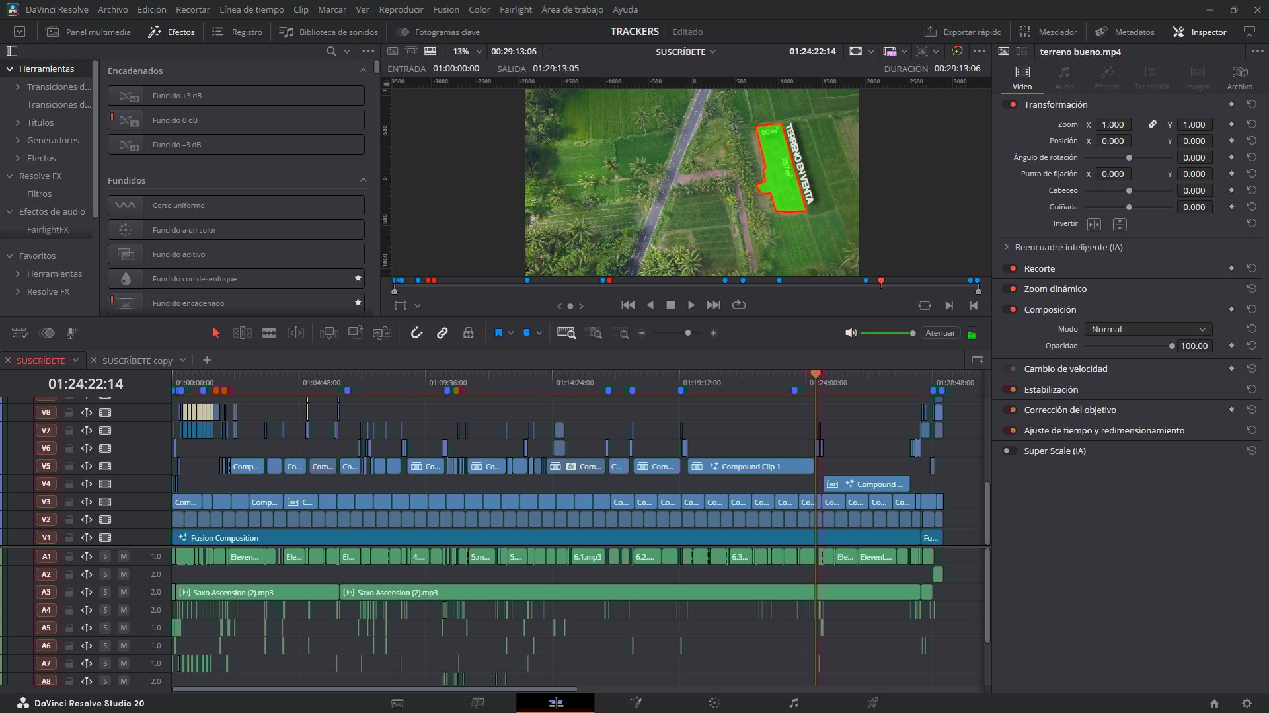Screen dimensions: 1269x713
Task: Click the position lock padlock icon
Action: point(468,333)
